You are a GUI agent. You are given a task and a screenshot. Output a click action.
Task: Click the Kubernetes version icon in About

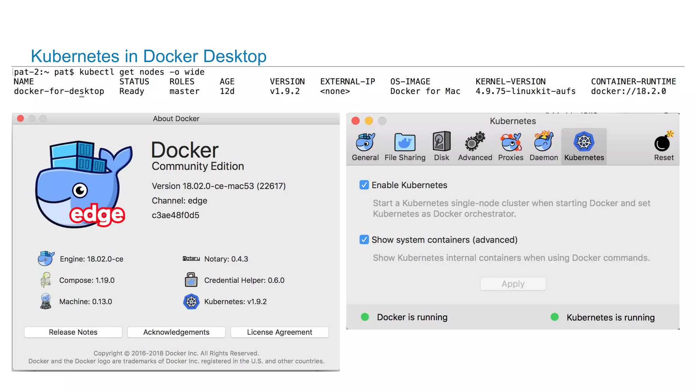191,301
